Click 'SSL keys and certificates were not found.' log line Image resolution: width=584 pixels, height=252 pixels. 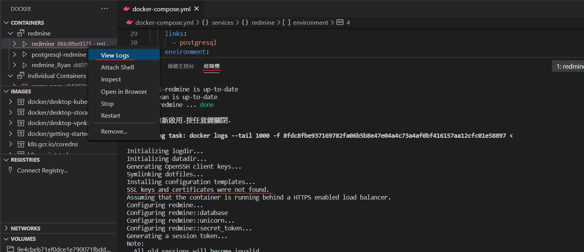198,189
